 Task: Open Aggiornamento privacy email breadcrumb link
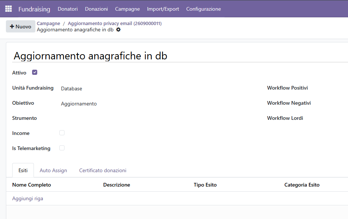click(x=115, y=23)
